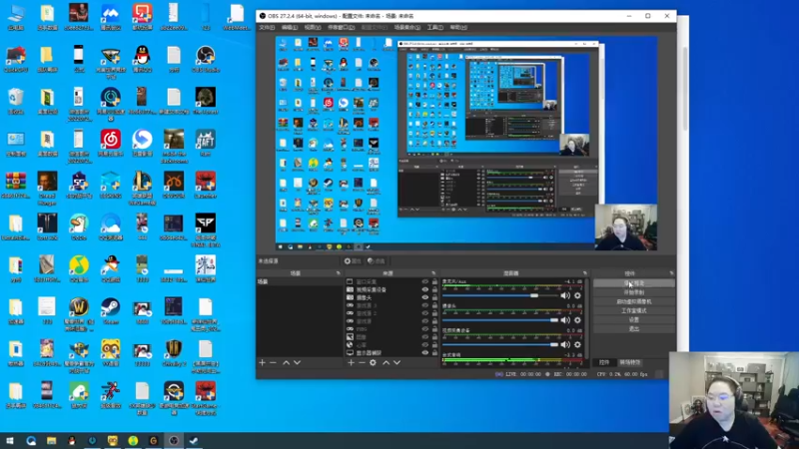Viewport: 799px width, 449px height.
Task: Open the 麦克风/Aux mixer gear settings
Action: coord(577,295)
